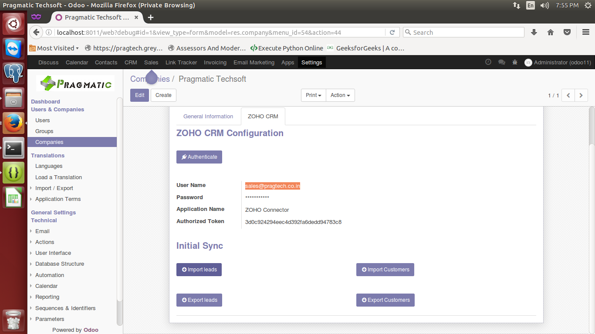Expand the Application Terms menu
This screenshot has height=334, width=595.
coord(58,199)
